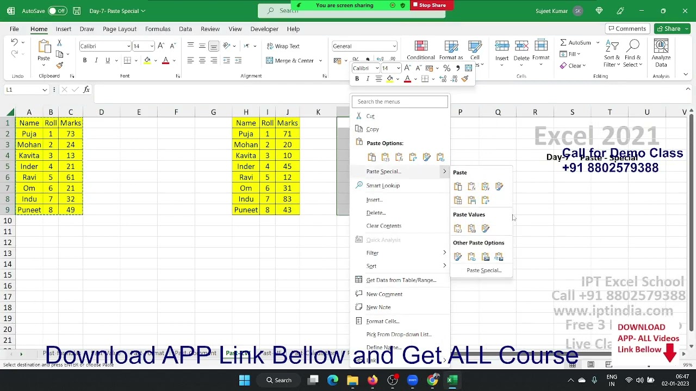Click the Share button
This screenshot has width=696, height=391.
point(673,29)
